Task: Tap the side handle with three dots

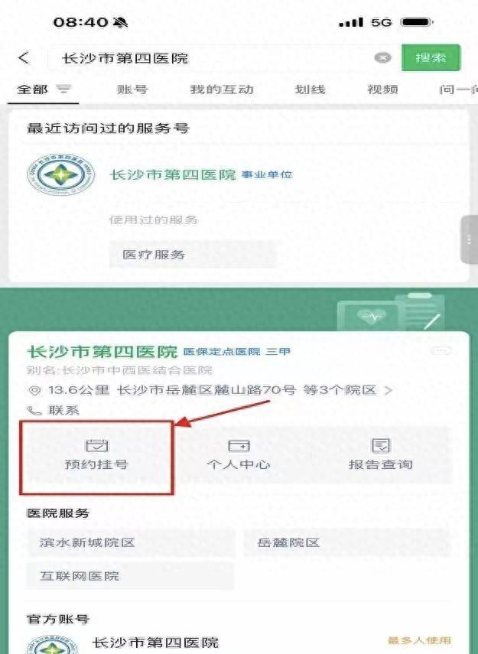Action: 470,239
